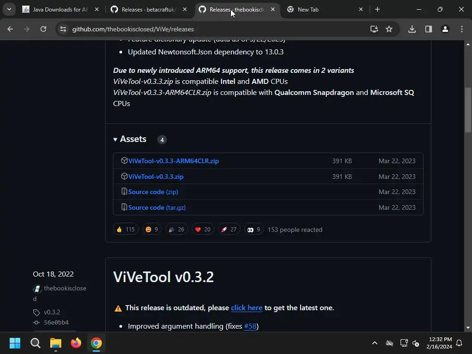The width and height of the screenshot is (472, 354).
Task: Open issue #58 link
Action: point(250,326)
